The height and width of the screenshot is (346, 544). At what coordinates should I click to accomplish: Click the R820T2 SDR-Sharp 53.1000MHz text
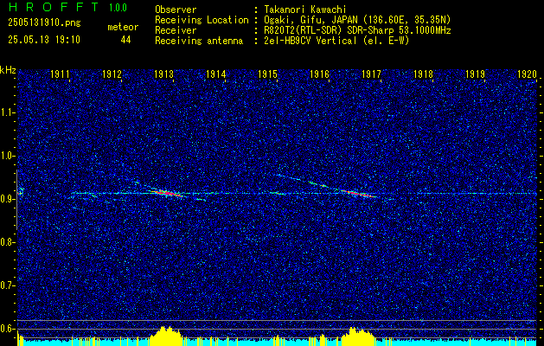coord(357,30)
